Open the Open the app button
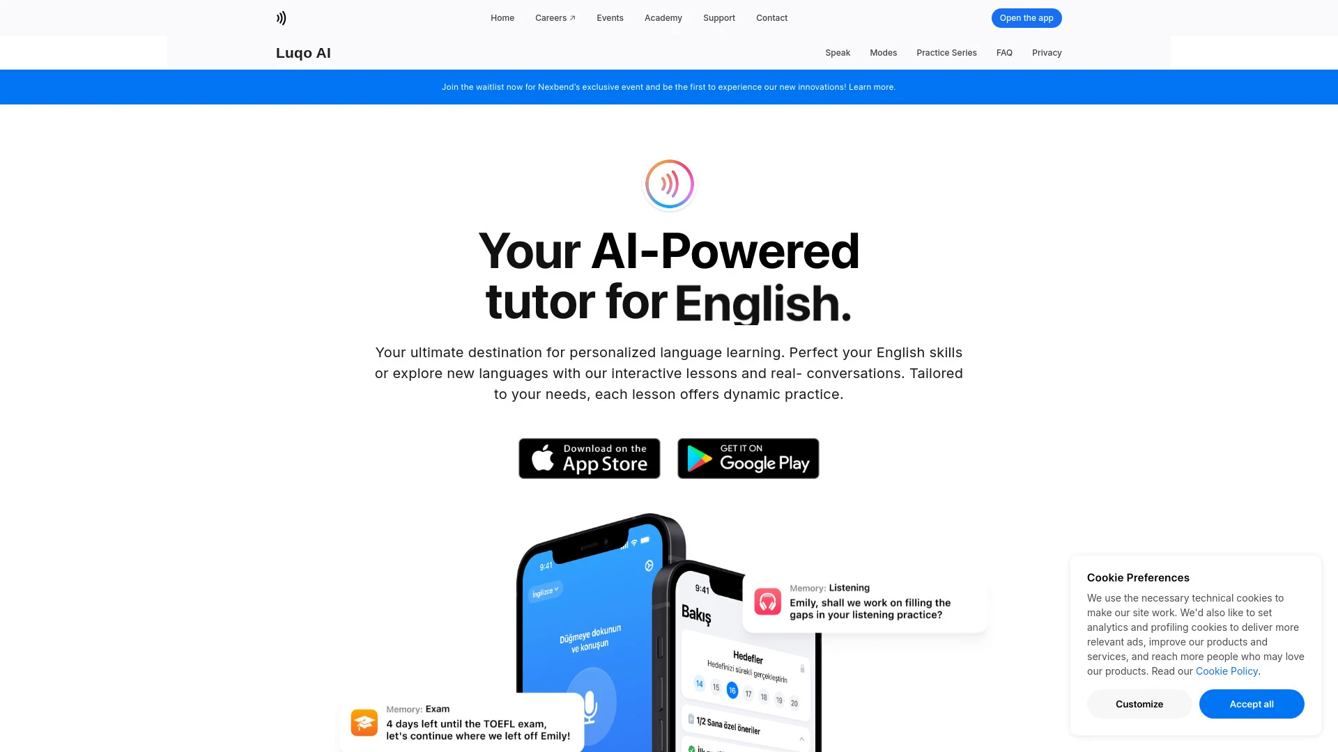 pos(1026,17)
